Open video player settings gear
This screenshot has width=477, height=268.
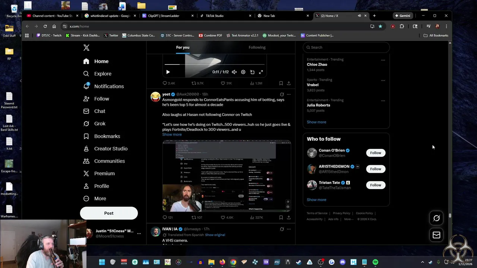pyautogui.click(x=243, y=72)
